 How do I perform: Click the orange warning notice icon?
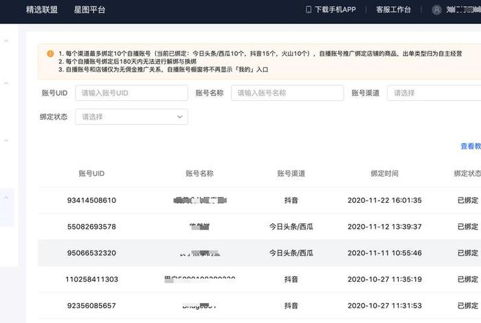(50, 54)
